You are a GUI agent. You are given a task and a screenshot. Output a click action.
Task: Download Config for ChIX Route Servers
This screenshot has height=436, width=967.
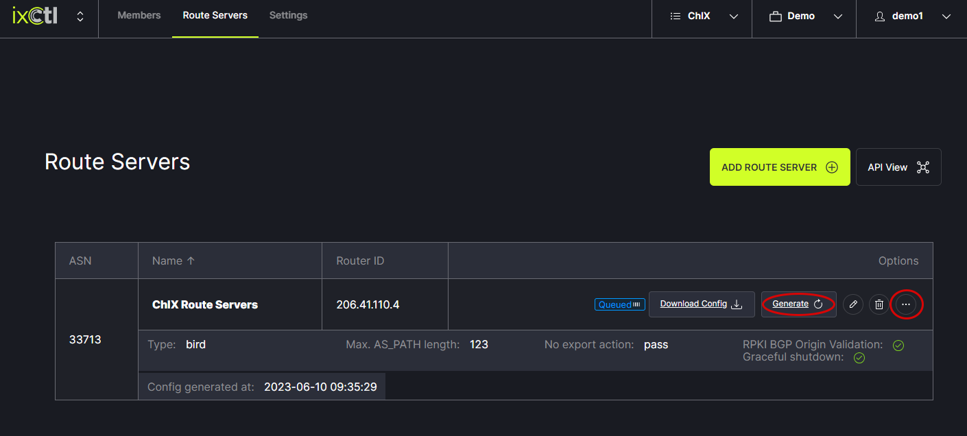click(x=701, y=304)
